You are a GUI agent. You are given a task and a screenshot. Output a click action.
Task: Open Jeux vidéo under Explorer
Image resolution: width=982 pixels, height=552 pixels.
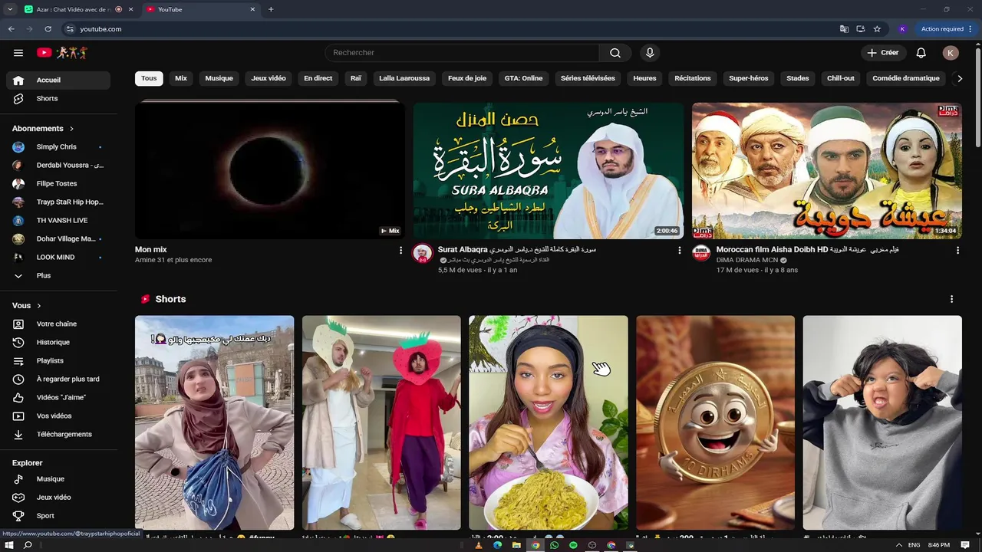[58, 498]
